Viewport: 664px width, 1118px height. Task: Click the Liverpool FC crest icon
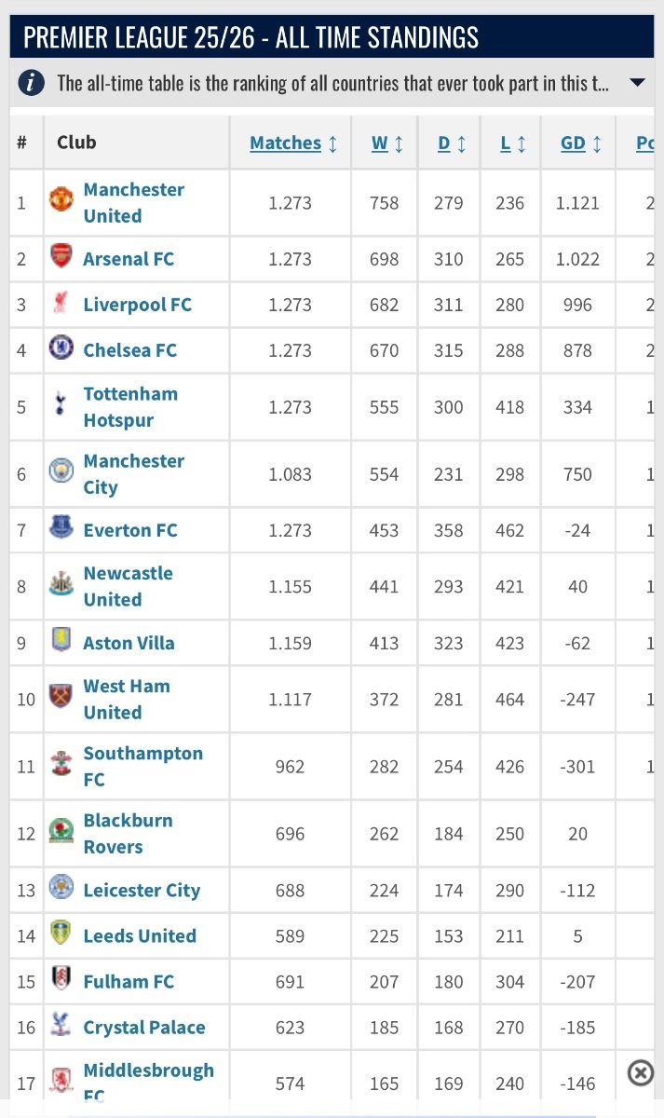click(x=61, y=304)
